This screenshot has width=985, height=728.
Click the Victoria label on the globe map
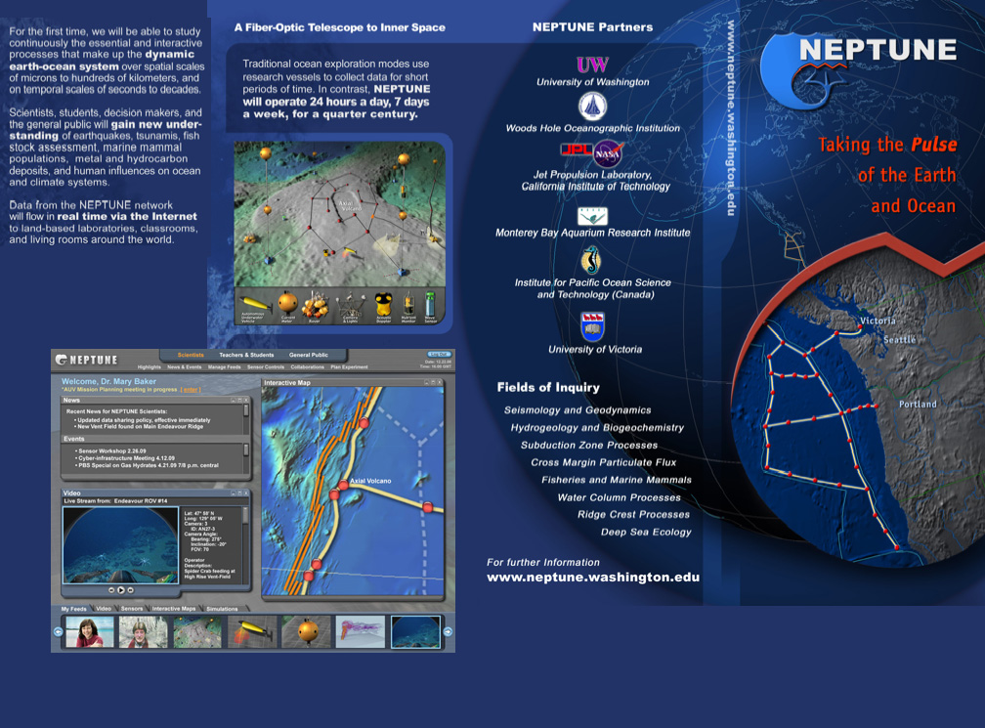878,321
